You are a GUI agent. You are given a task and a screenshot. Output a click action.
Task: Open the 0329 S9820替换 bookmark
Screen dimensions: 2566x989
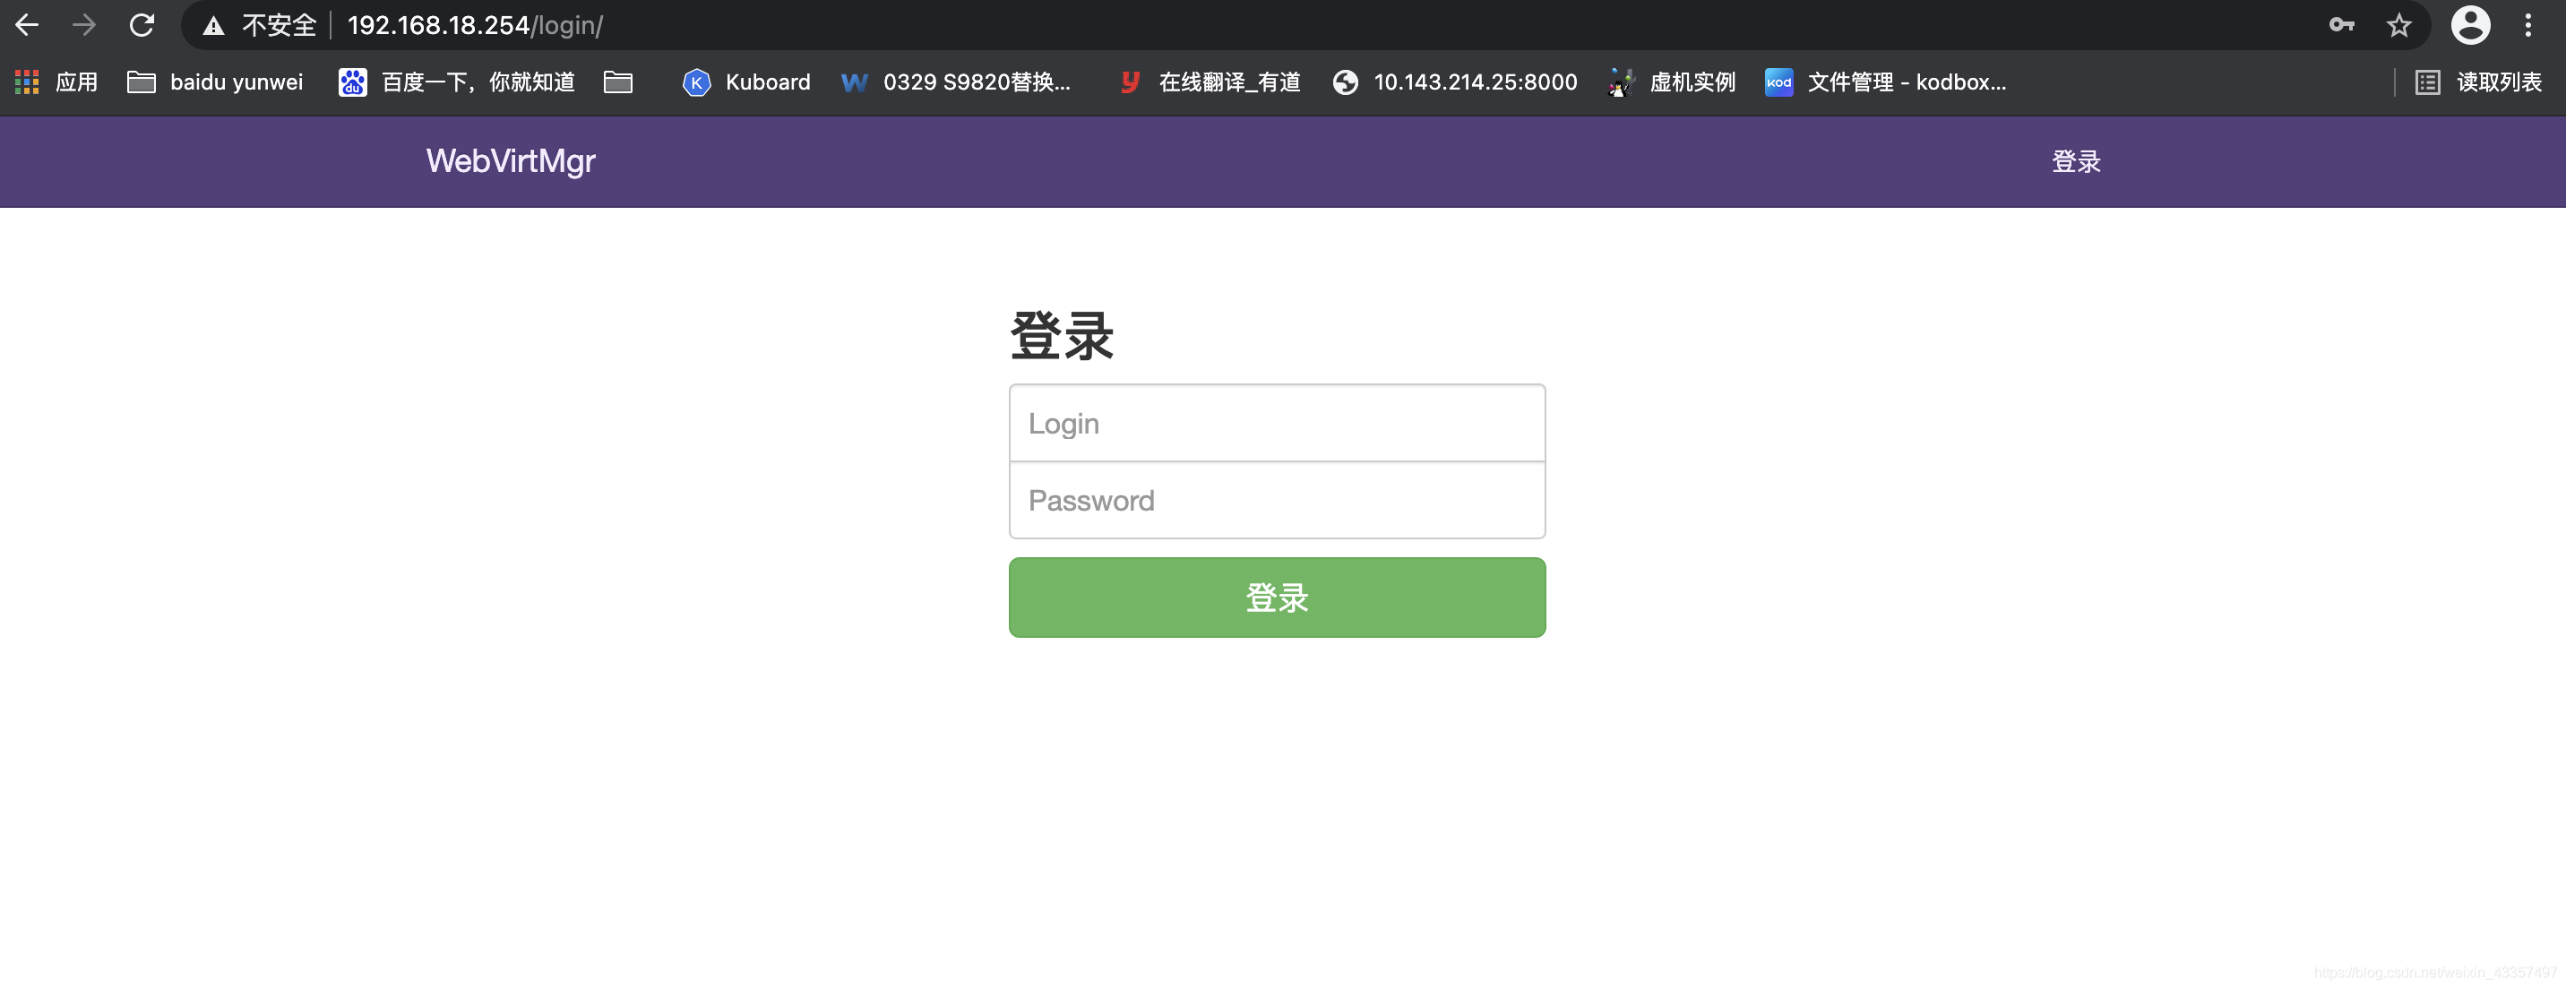tap(956, 82)
